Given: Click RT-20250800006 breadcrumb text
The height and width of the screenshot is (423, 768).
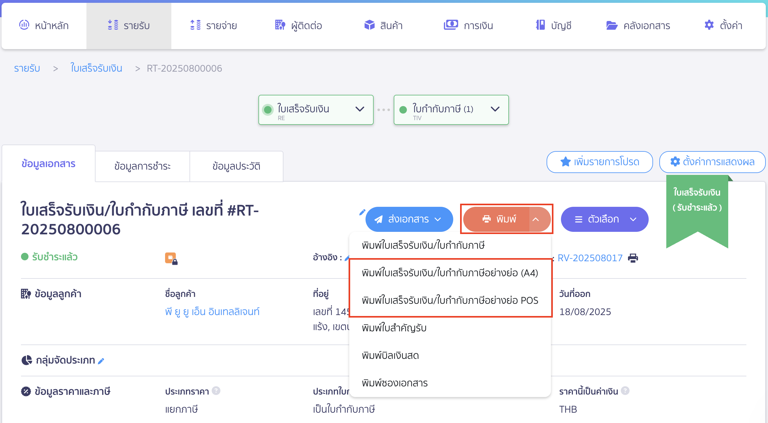Looking at the screenshot, I should (184, 68).
